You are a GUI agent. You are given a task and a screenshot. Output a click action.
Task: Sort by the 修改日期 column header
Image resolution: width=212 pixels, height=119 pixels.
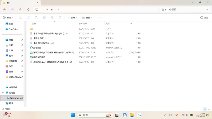82,24
